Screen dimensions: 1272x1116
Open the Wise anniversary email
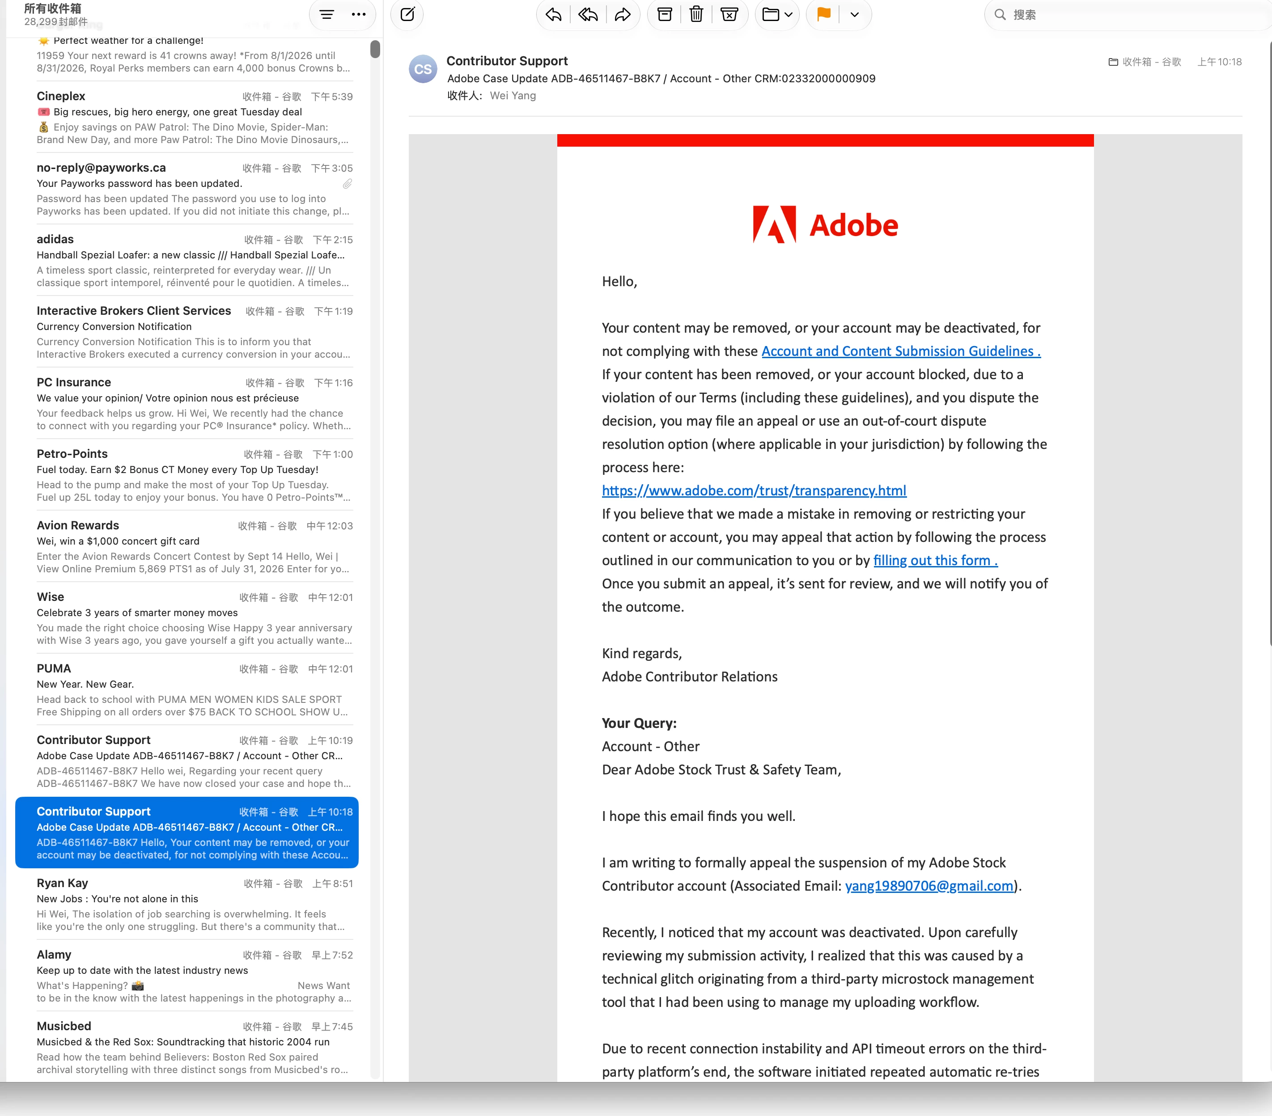coord(194,618)
